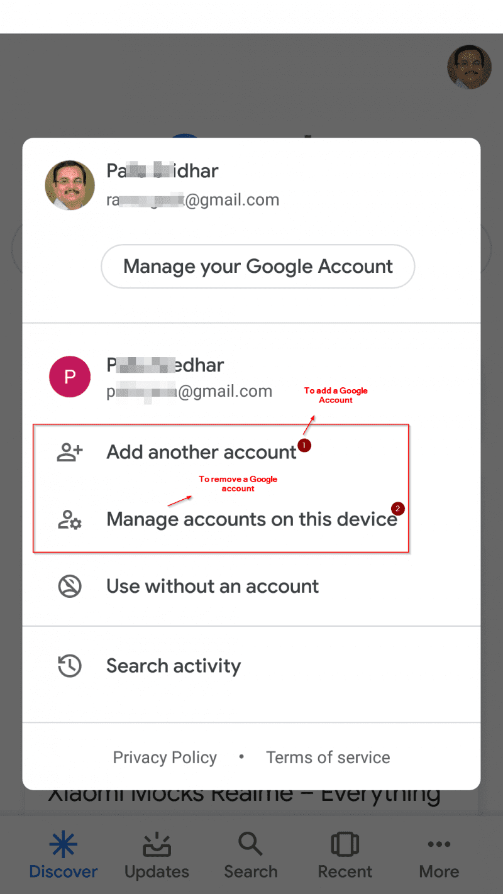Switch to the account with pink P avatar
The width and height of the screenshot is (503, 894).
[70, 376]
